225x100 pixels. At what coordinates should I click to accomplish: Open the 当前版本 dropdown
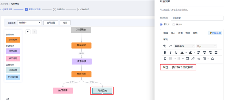pyautogui.click(x=29, y=23)
